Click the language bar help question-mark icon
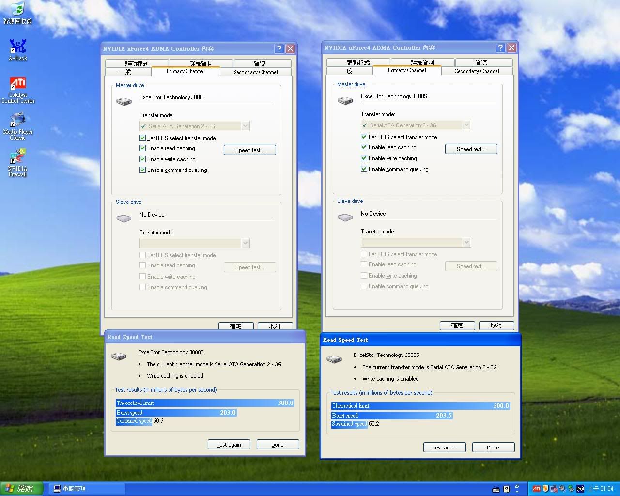620x496 pixels. tap(506, 489)
